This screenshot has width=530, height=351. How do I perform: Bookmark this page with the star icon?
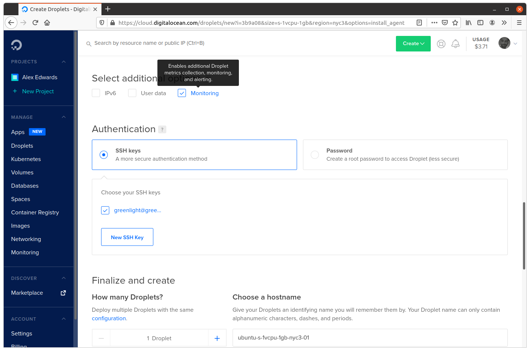[455, 23]
